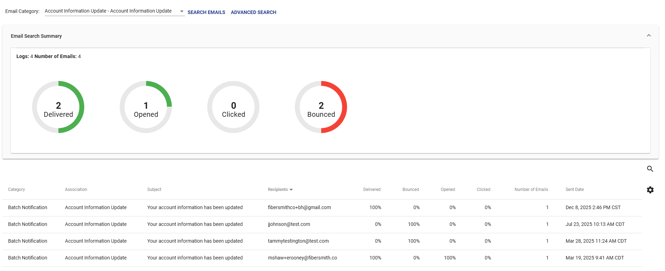Open the fibersmithco+bh@gmail.com email row
This screenshot has height=271, width=665.
299,207
